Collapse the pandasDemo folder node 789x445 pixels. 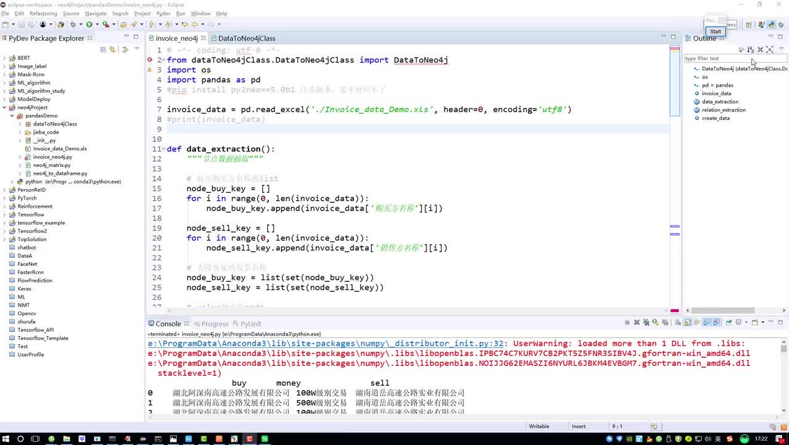tap(12, 116)
